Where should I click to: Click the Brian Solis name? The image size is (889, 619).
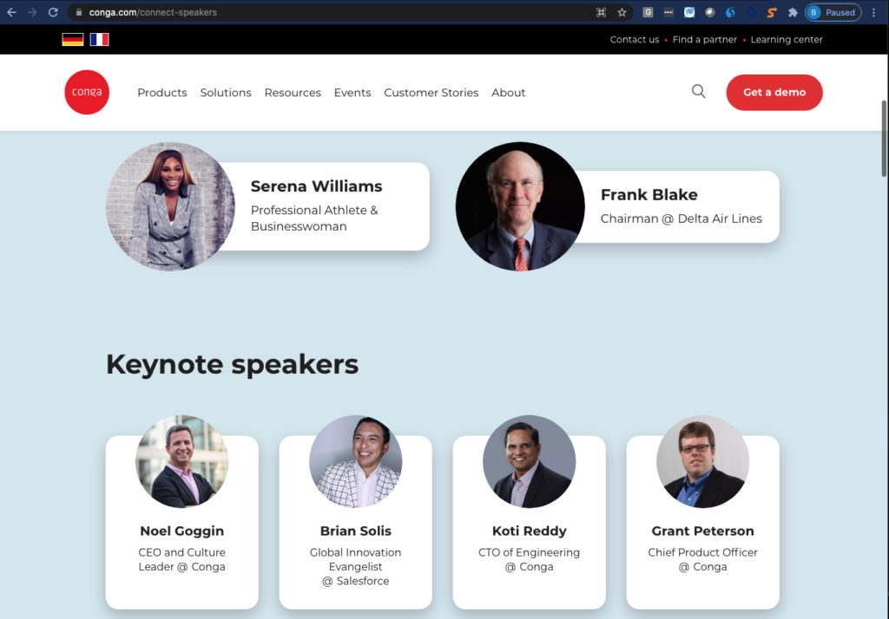355,531
